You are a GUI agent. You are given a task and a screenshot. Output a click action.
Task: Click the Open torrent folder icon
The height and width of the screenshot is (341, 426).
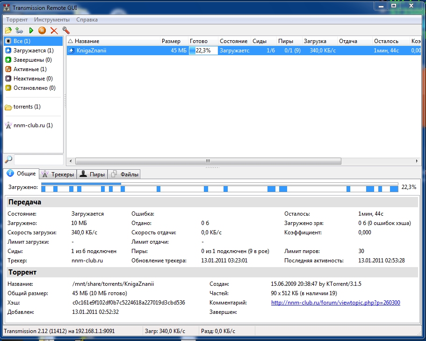[x=8, y=30]
